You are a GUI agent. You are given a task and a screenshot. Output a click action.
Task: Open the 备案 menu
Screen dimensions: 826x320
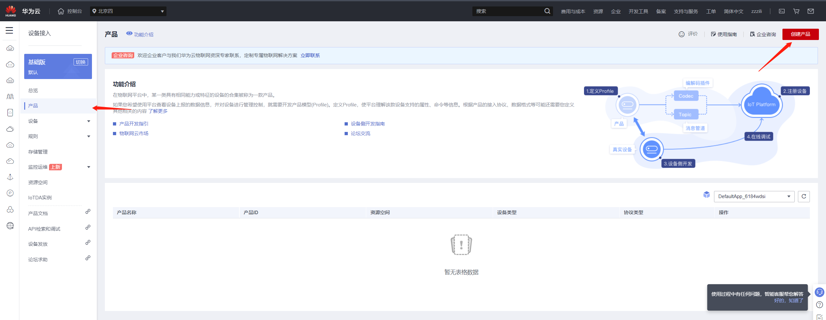[661, 11]
